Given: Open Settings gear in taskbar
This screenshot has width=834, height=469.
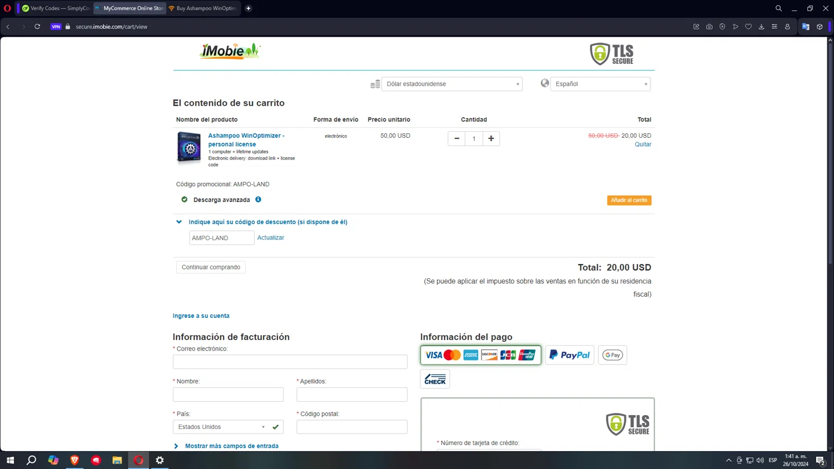Looking at the screenshot, I should (160, 460).
